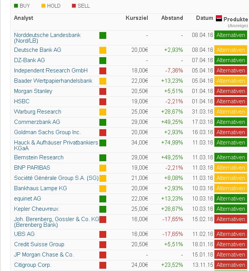Click the red rating square beside UBS AG
249x271 pixels.
click(x=102, y=234)
